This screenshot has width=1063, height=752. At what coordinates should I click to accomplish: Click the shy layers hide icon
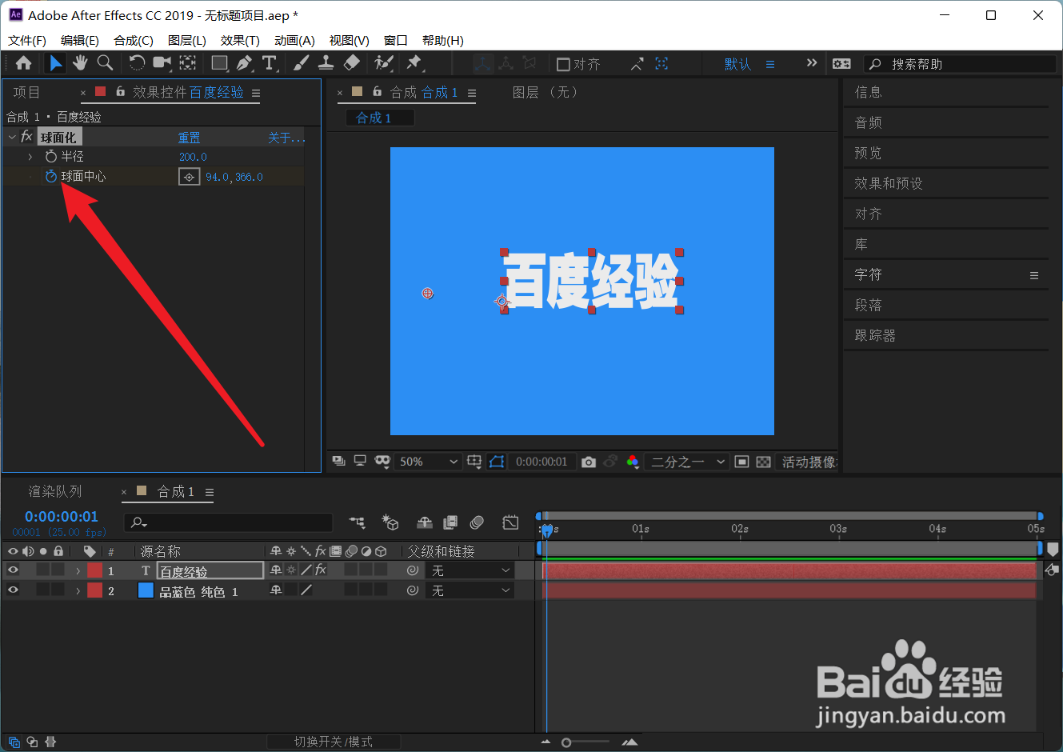[x=425, y=522]
